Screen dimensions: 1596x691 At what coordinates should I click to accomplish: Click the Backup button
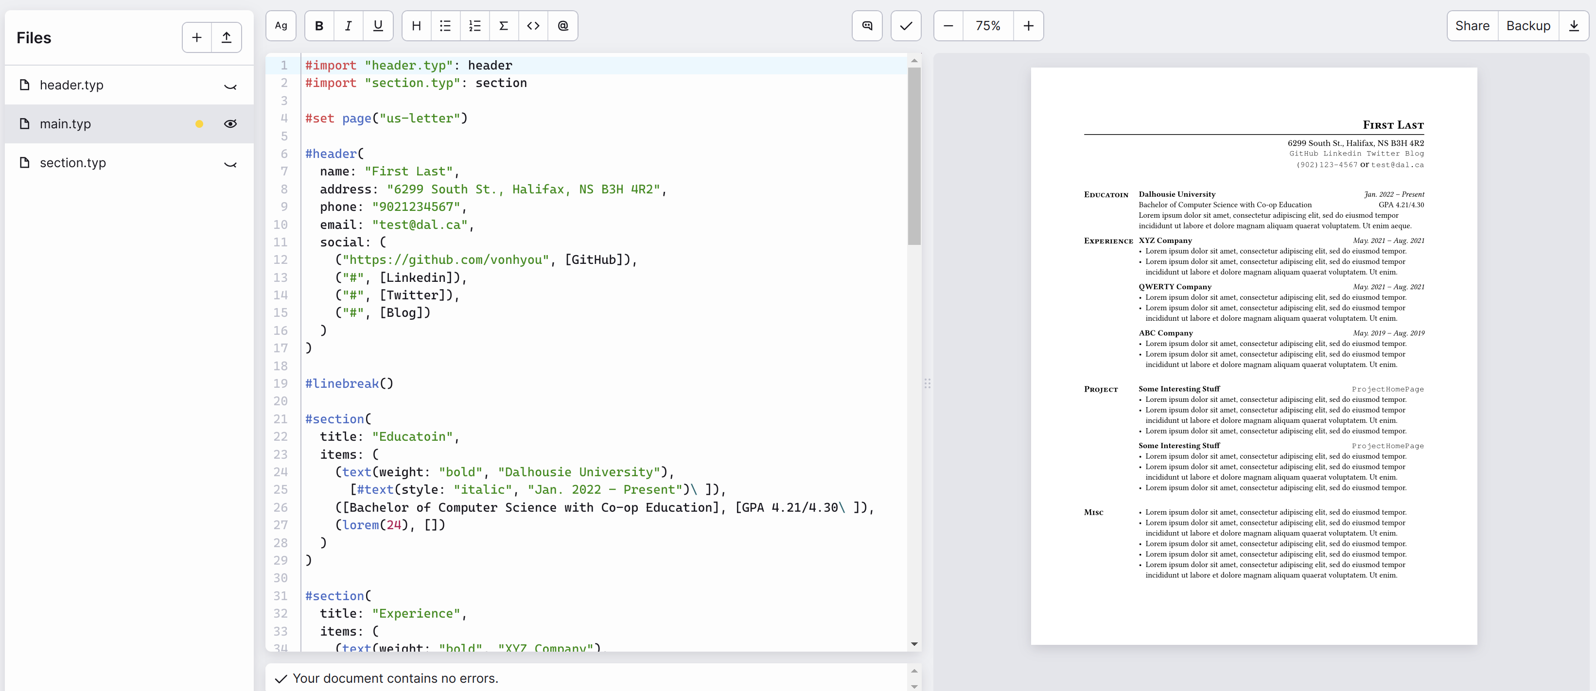click(1528, 26)
